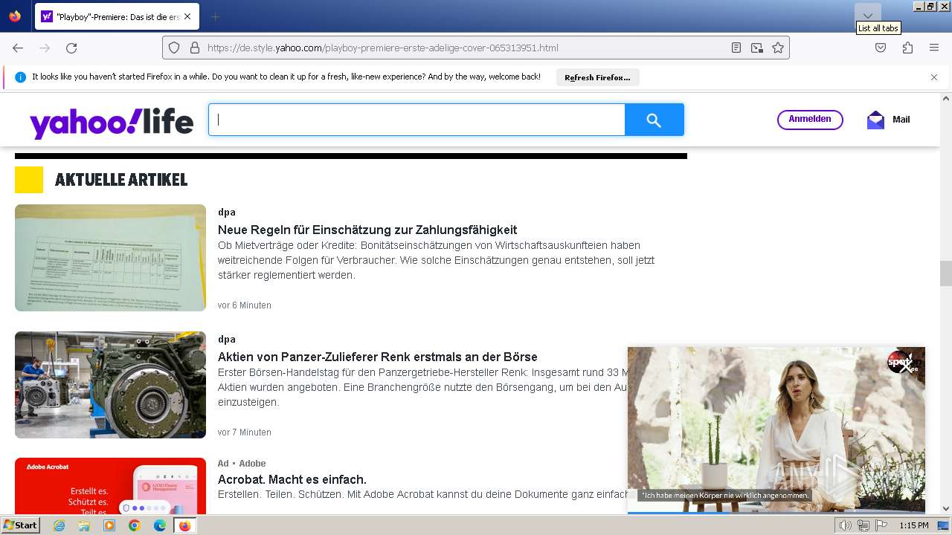This screenshot has width=952, height=535.
Task: Click the first 'dpa' source label
Action: [227, 213]
